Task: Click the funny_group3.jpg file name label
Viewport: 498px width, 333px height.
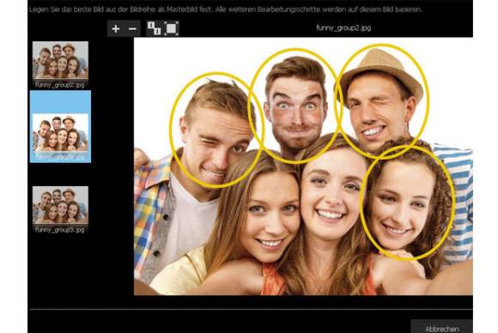Action: point(60,229)
